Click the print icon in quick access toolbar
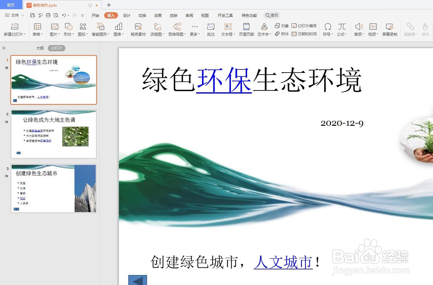The width and height of the screenshot is (433, 285). point(48,15)
